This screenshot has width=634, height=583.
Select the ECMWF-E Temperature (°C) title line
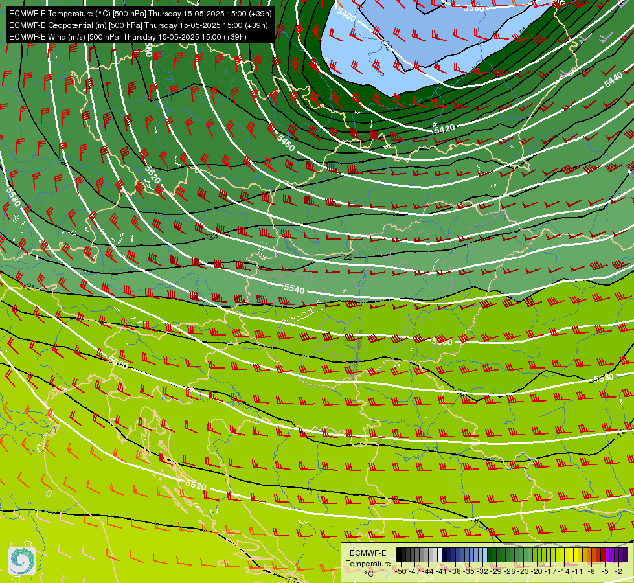click(x=141, y=14)
